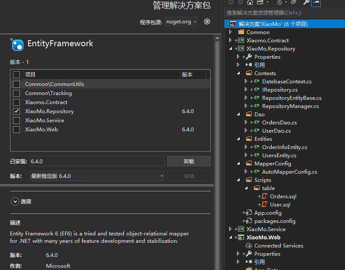Expand the XiaoMo.Service project node
This screenshot has width=345, height=270.
pyautogui.click(x=231, y=229)
